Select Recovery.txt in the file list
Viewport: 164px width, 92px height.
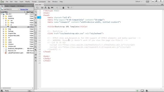pyautogui.click(x=12, y=51)
